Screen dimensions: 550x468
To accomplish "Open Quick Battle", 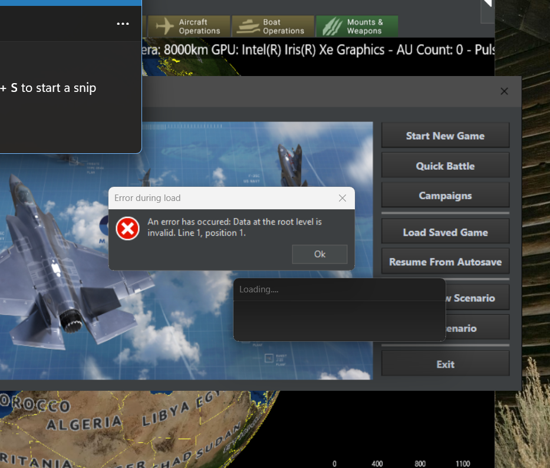I will coord(445,166).
